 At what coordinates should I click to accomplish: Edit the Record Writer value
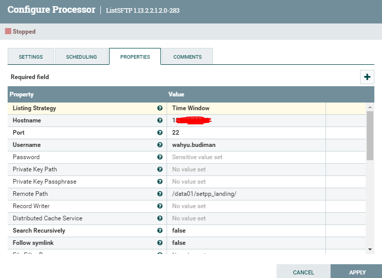tap(246, 206)
